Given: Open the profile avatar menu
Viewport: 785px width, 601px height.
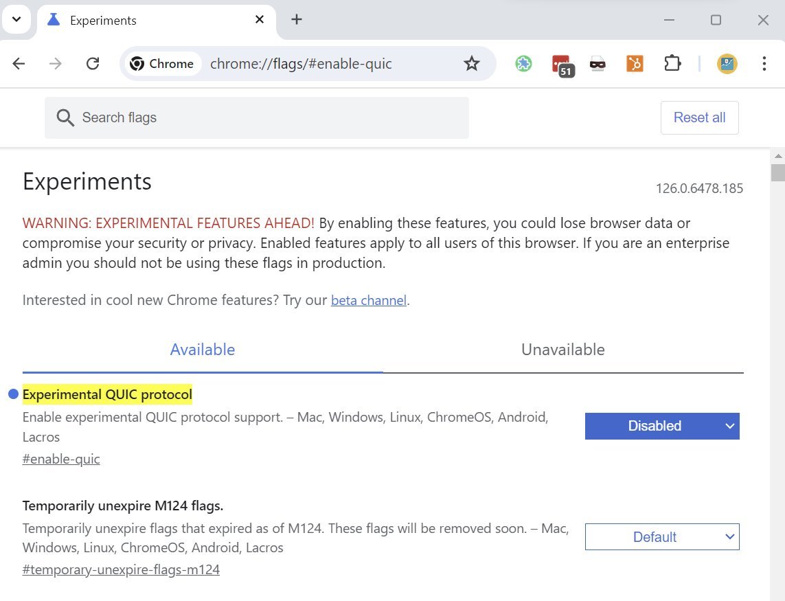Looking at the screenshot, I should point(727,64).
